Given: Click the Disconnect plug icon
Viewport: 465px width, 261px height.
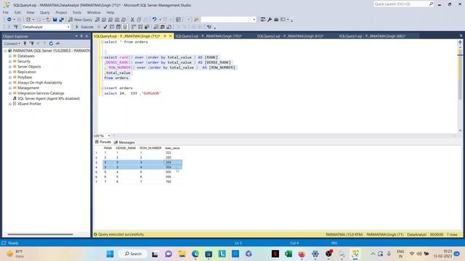Looking at the screenshot, I should (x=31, y=43).
